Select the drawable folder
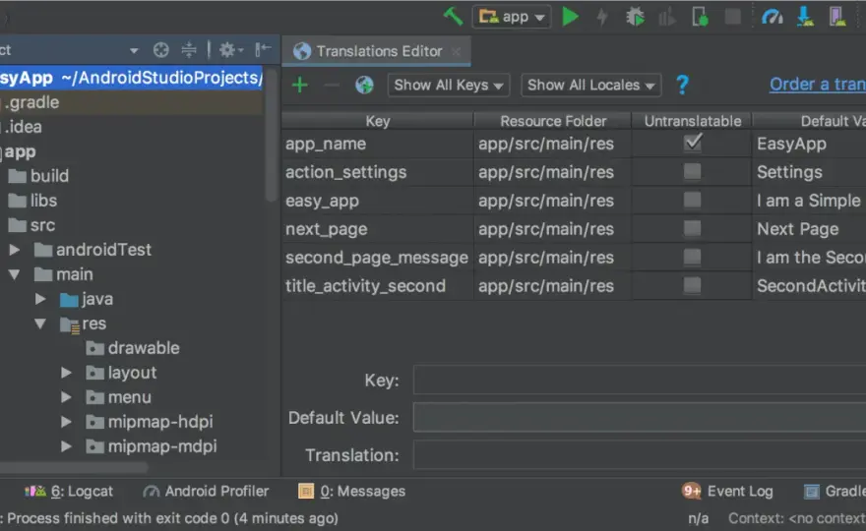The height and width of the screenshot is (531, 866). click(x=133, y=348)
